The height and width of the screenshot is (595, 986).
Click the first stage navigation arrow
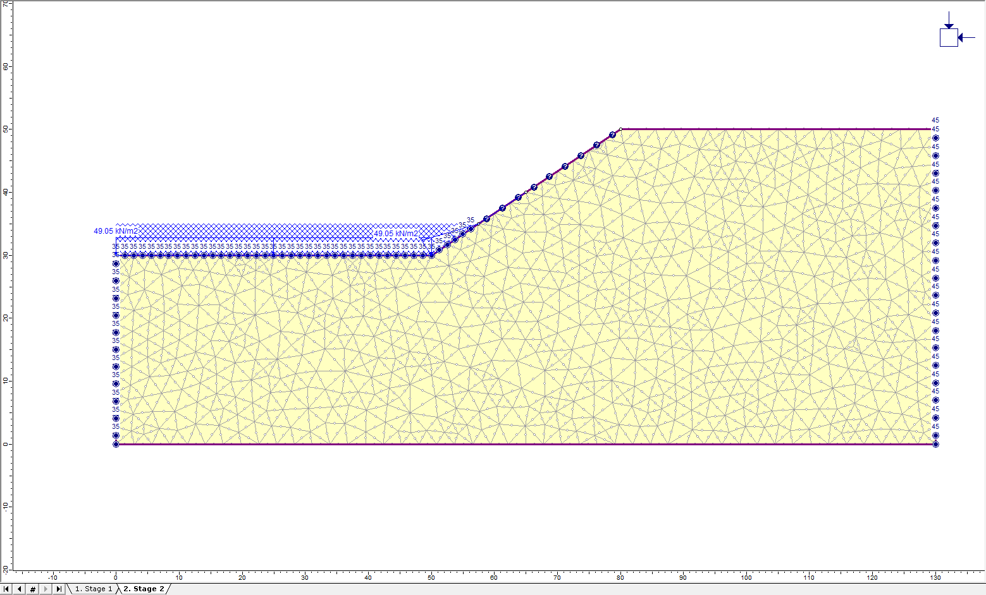[6, 589]
